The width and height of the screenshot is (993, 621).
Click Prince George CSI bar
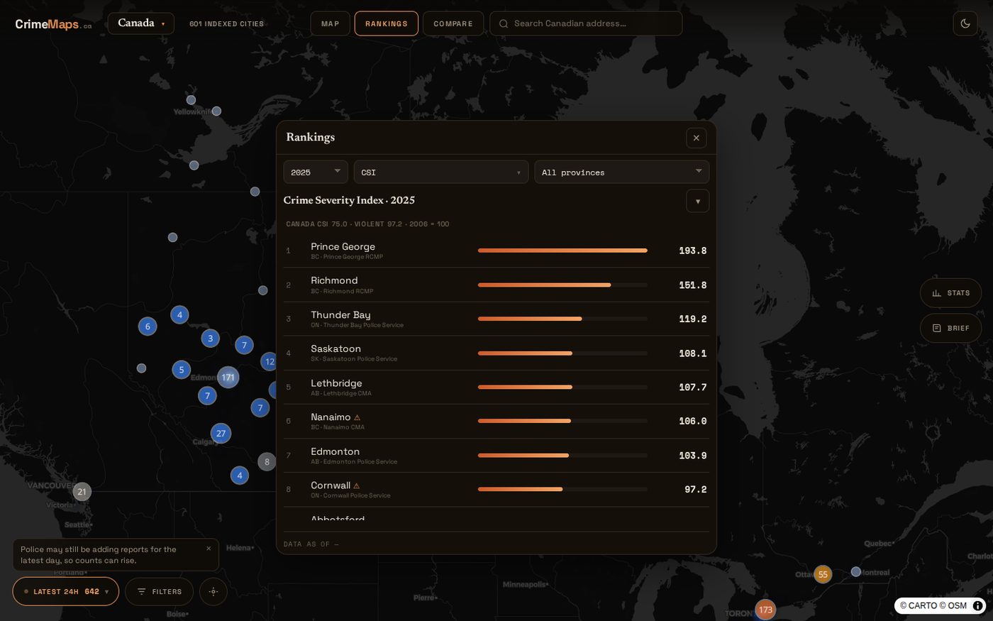pyautogui.click(x=562, y=251)
